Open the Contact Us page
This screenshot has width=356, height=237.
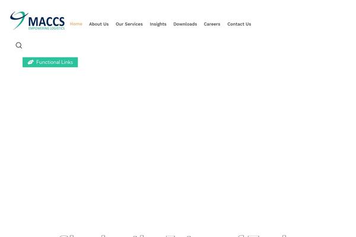[x=239, y=24]
